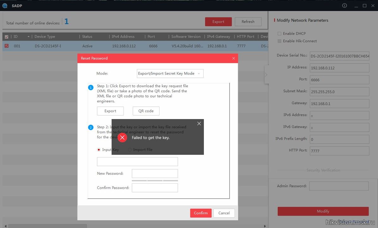Click the Admin Password field

339,186
